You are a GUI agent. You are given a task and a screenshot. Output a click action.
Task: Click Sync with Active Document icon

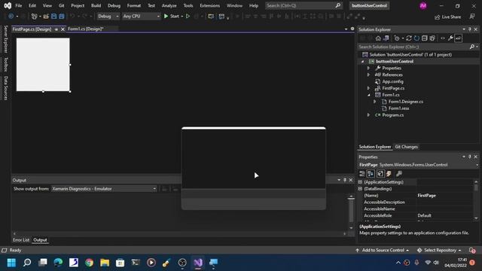click(x=408, y=38)
